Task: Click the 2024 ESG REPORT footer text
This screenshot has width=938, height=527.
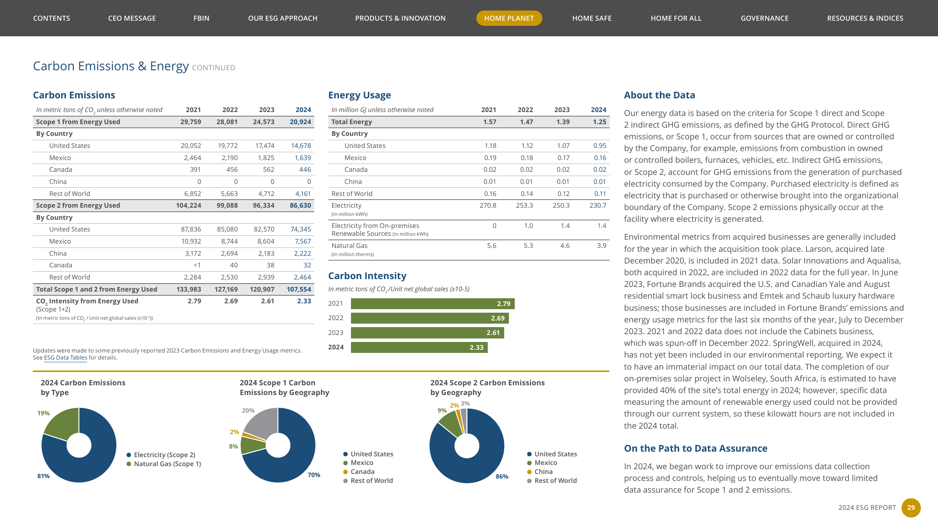Action: pyautogui.click(x=867, y=507)
